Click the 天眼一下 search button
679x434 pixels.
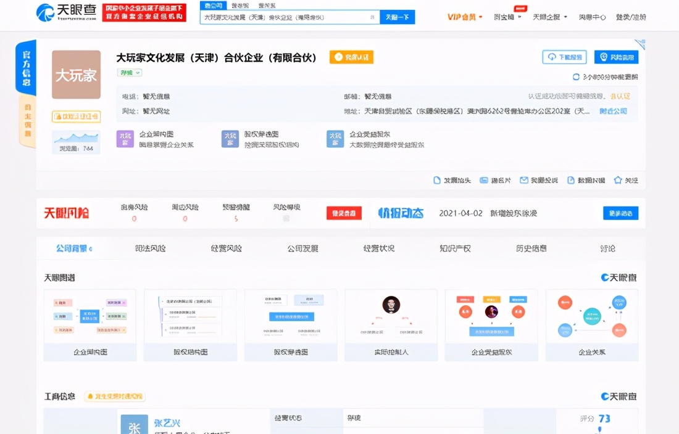click(398, 17)
